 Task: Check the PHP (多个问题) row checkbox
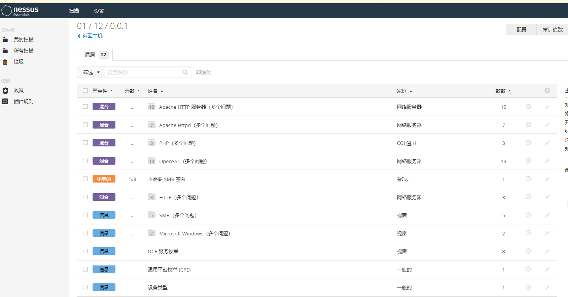click(85, 143)
